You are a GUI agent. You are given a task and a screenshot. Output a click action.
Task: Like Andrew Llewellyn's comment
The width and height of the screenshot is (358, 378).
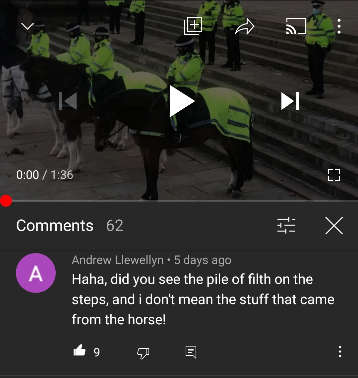tap(79, 351)
